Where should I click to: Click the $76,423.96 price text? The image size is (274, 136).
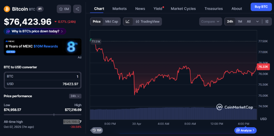28,22
